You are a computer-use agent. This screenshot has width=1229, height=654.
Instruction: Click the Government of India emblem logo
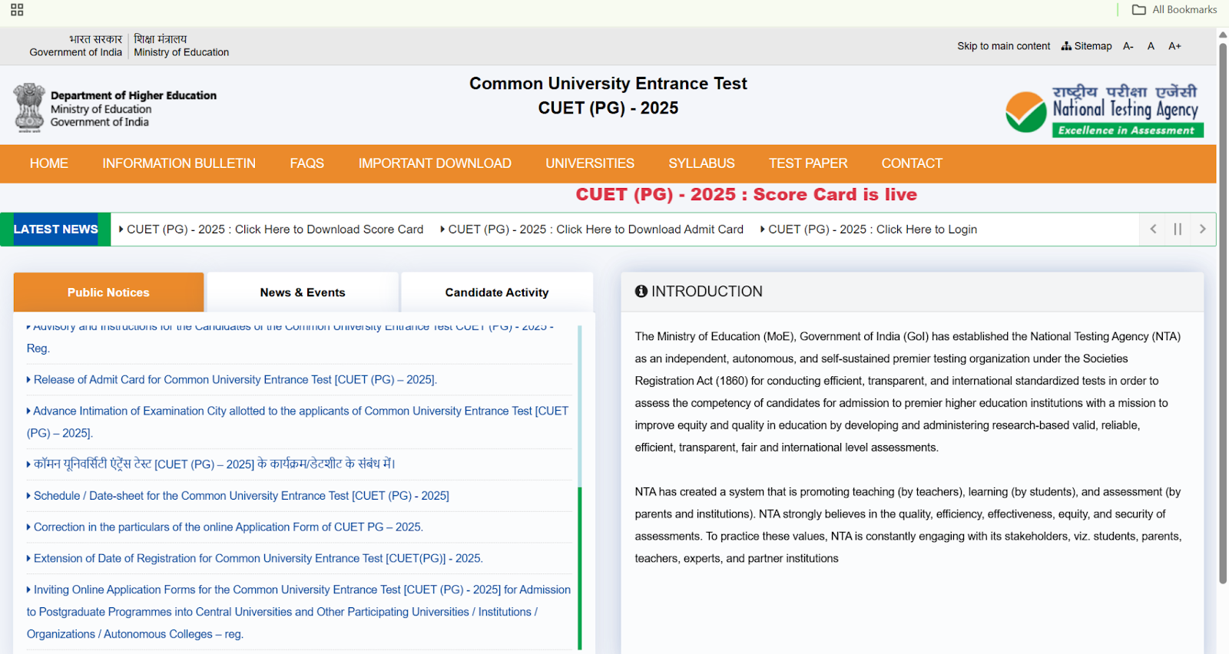pos(29,108)
